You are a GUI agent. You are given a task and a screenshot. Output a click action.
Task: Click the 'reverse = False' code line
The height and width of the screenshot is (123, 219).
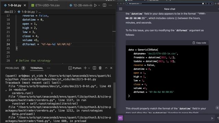point(36,16)
